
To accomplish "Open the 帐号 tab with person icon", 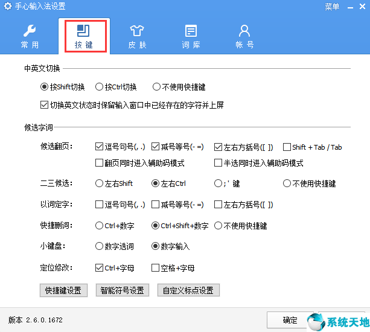I will tap(244, 36).
